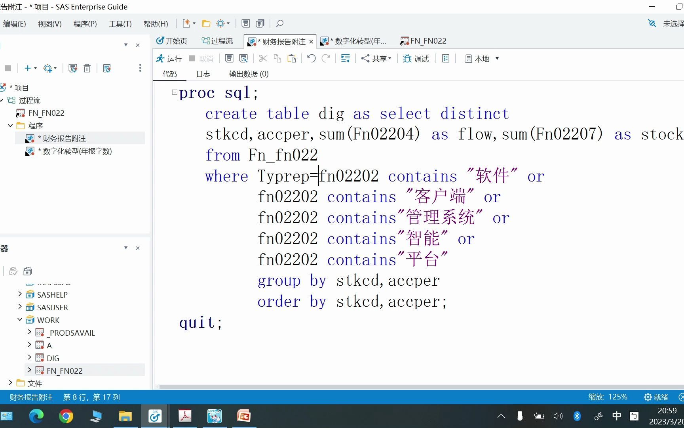The height and width of the screenshot is (428, 684).
Task: Click the paste clipboard icon
Action: [x=292, y=59]
